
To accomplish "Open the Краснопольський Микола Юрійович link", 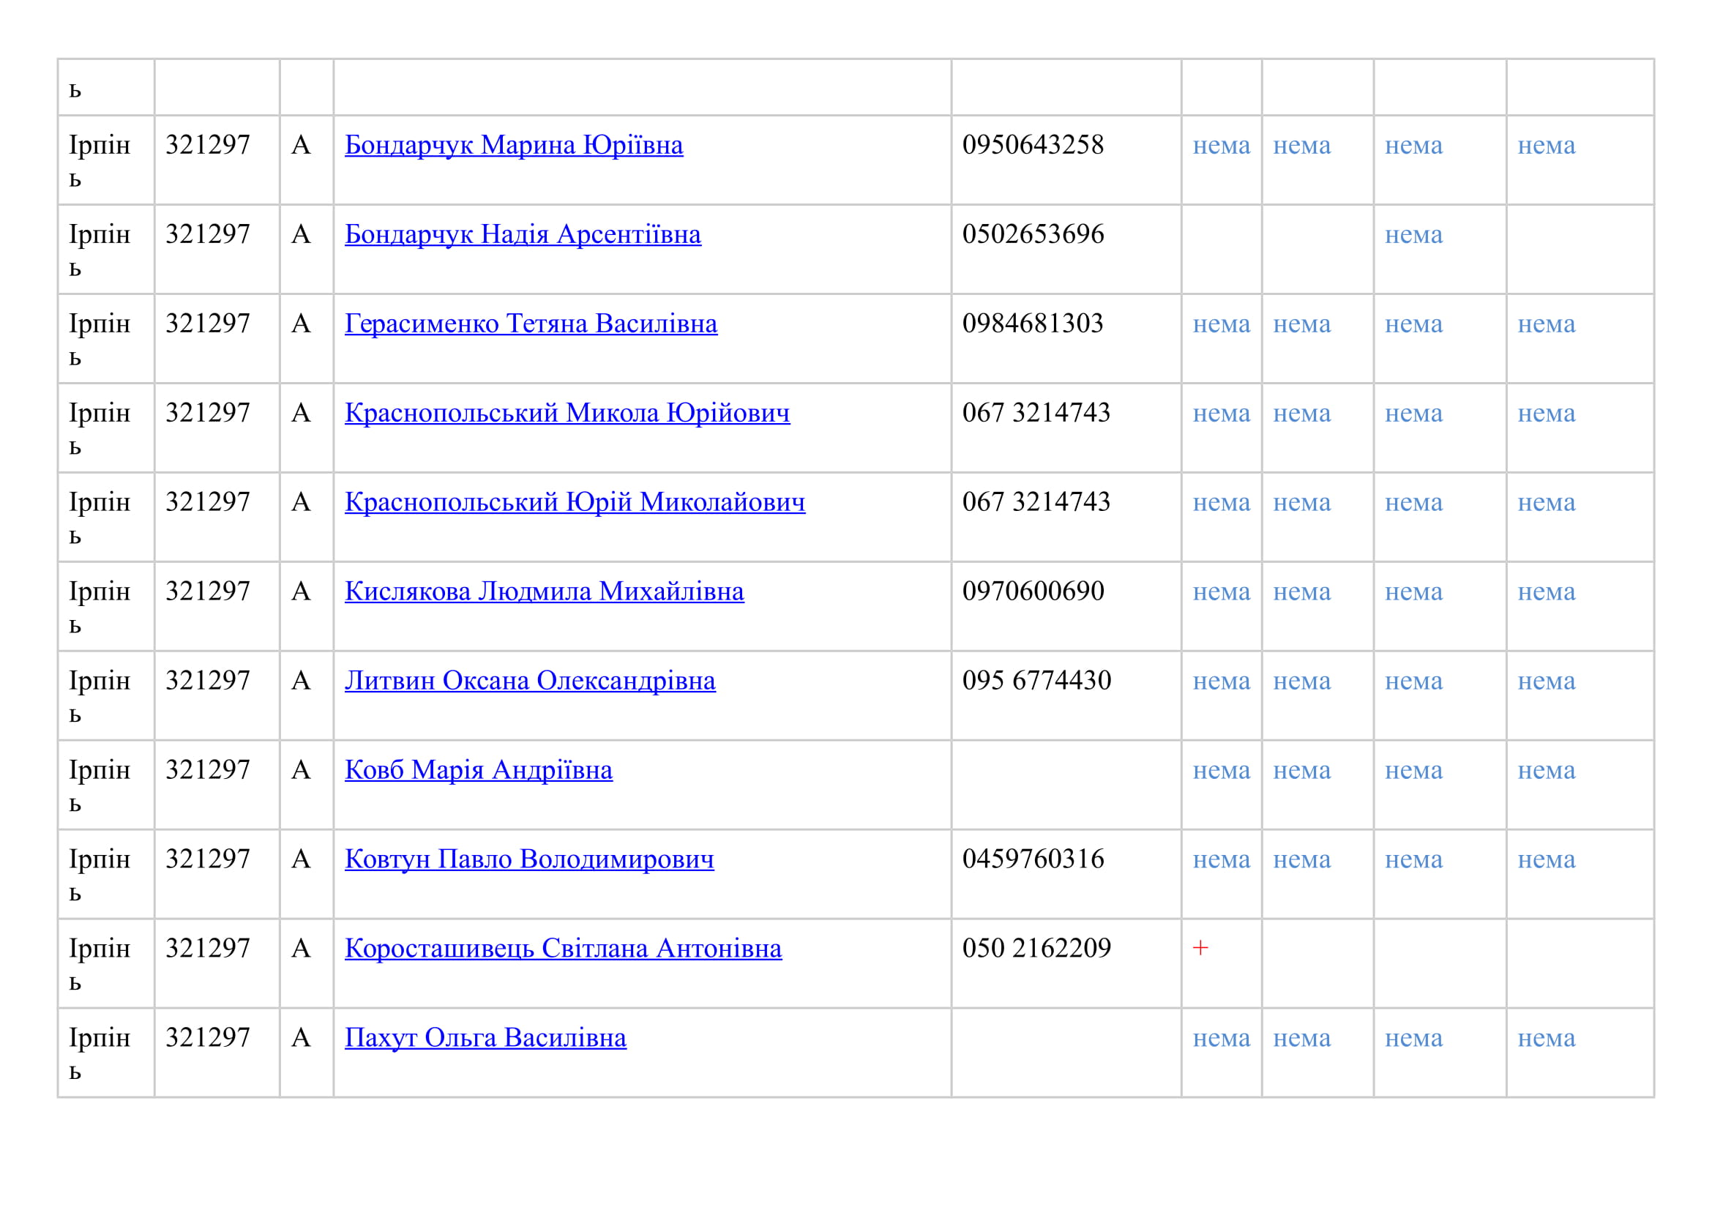I will (567, 414).
